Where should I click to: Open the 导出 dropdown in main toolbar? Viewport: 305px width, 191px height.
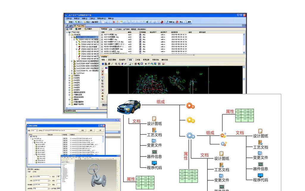click(x=90, y=22)
